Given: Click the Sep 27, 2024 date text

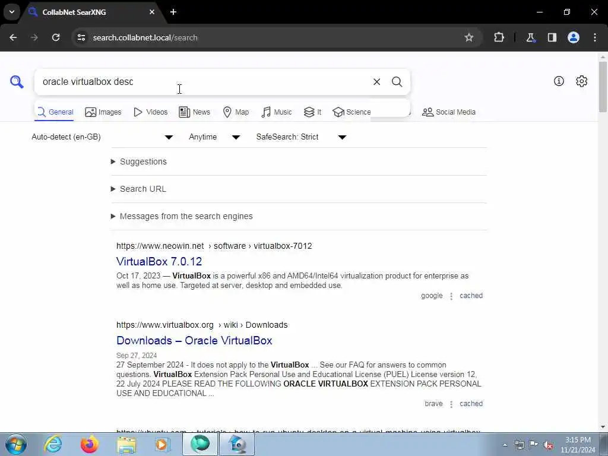Looking at the screenshot, I should click(137, 356).
